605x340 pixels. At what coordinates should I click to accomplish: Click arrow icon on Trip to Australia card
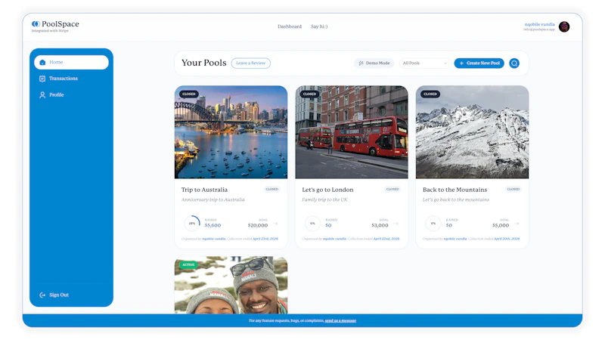point(276,224)
